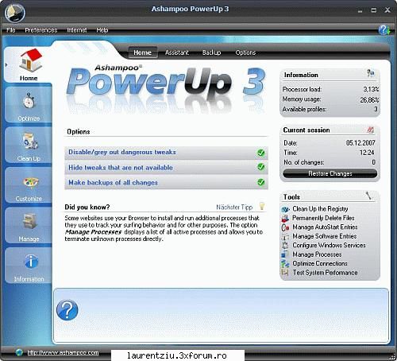397x361 pixels.
Task: Click the blue help icon at top right
Action: [x=384, y=30]
